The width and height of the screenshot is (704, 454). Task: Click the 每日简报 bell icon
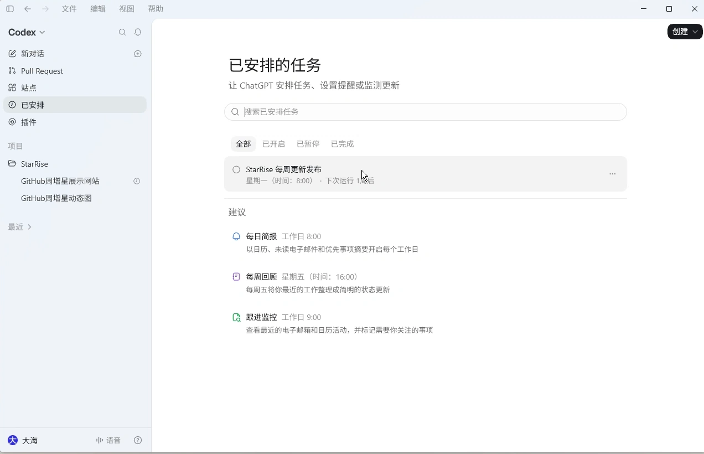point(236,236)
